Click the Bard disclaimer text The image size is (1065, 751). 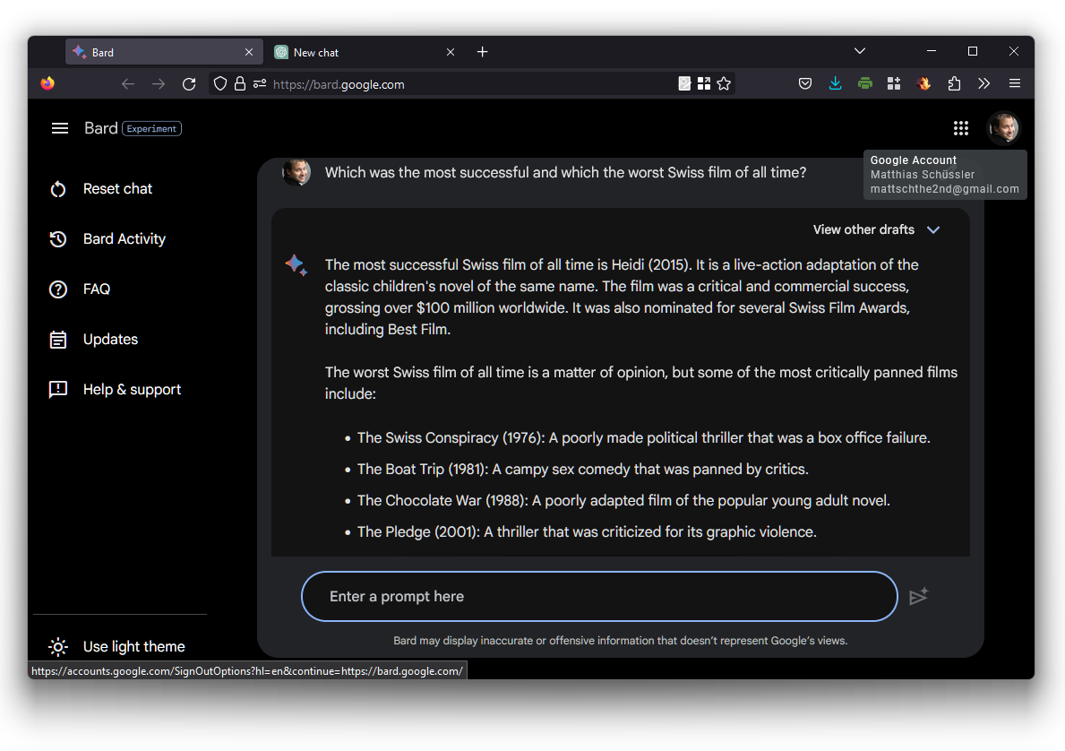620,641
